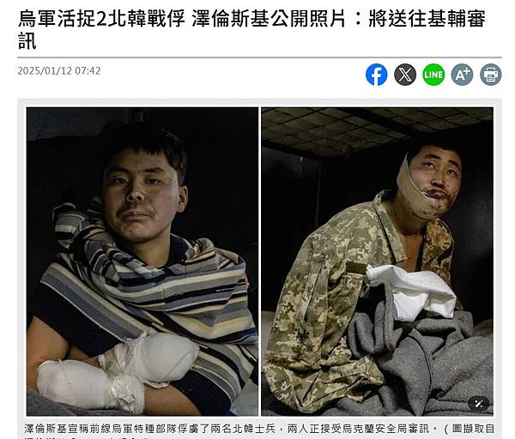Share the article via the X icon

(405, 75)
